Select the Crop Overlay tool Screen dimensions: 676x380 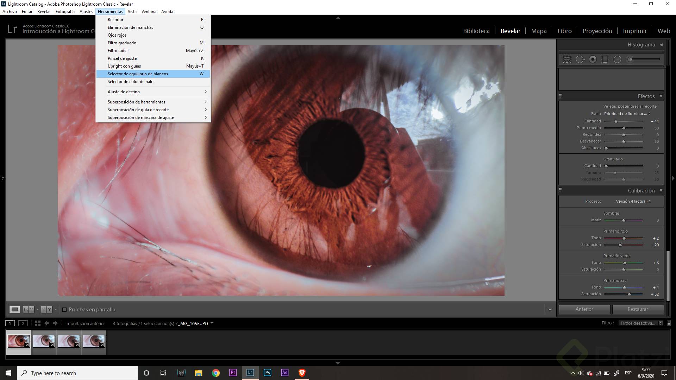click(115, 19)
